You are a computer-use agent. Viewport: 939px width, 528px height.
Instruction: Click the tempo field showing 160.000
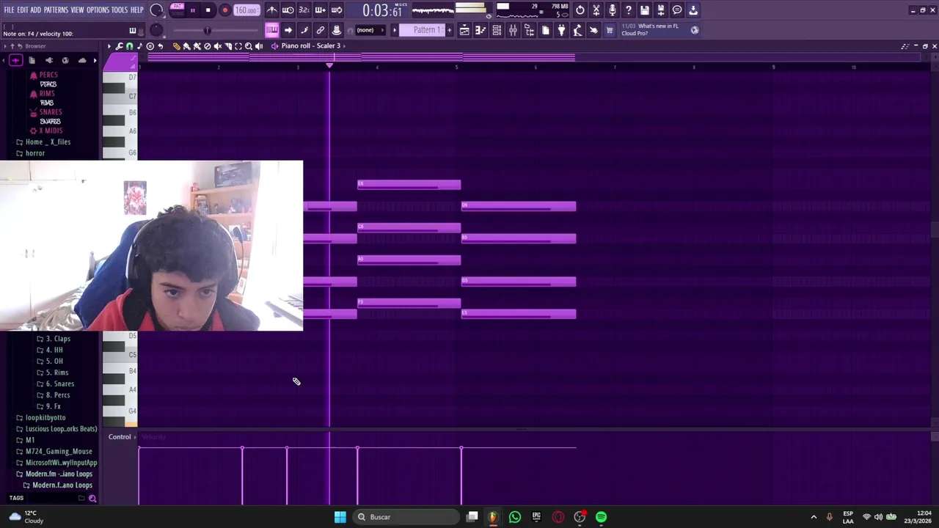pos(246,10)
